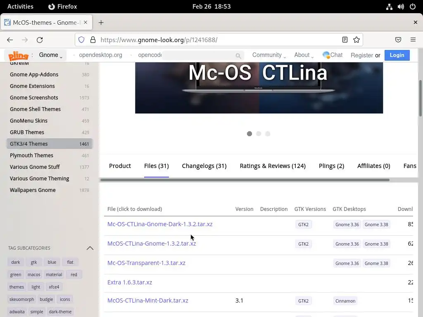The height and width of the screenshot is (317, 423).
Task: Filter by the blue tag
Action: [52, 262]
